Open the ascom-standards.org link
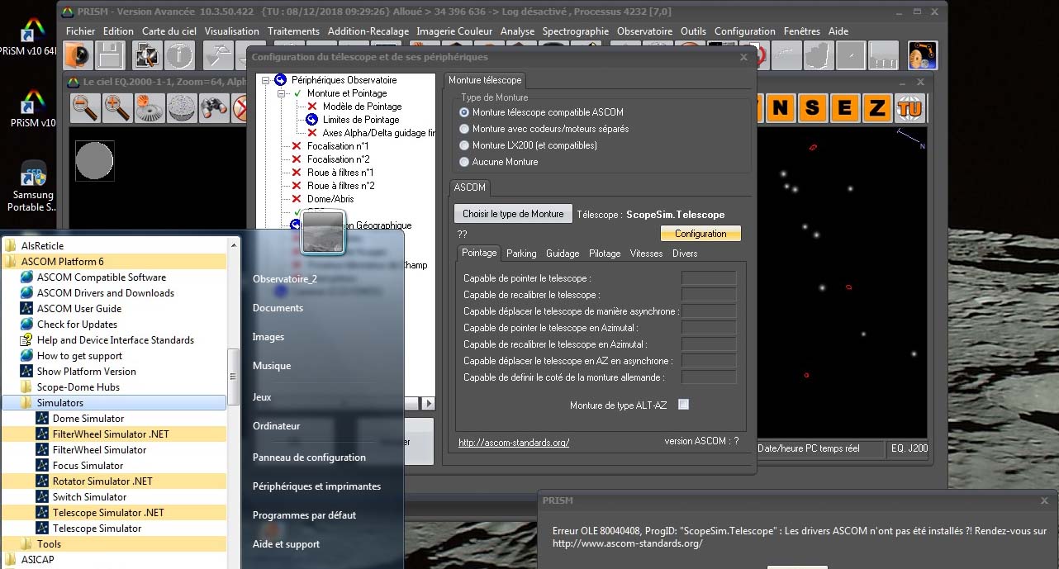Viewport: 1059px width, 569px height. [513, 443]
